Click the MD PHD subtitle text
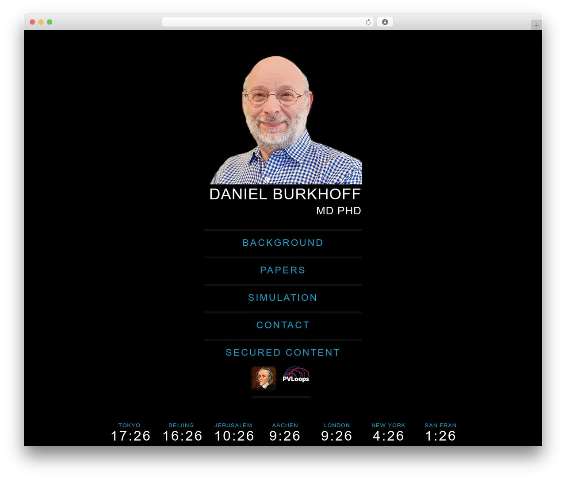This screenshot has width=566, height=480. point(339,211)
